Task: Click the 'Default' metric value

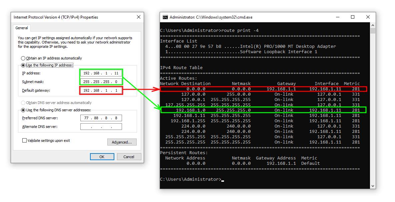Action: point(310,163)
